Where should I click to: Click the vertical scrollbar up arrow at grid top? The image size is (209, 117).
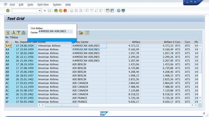point(200,45)
